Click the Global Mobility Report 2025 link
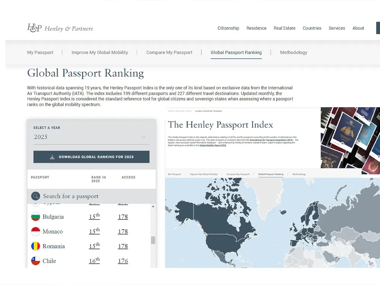This screenshot has height=285, width=380. click(213, 146)
